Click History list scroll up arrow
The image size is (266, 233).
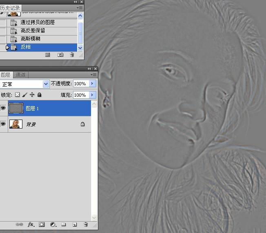coord(80,16)
